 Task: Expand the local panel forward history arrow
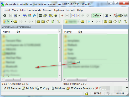pyautogui.click(x=33, y=22)
